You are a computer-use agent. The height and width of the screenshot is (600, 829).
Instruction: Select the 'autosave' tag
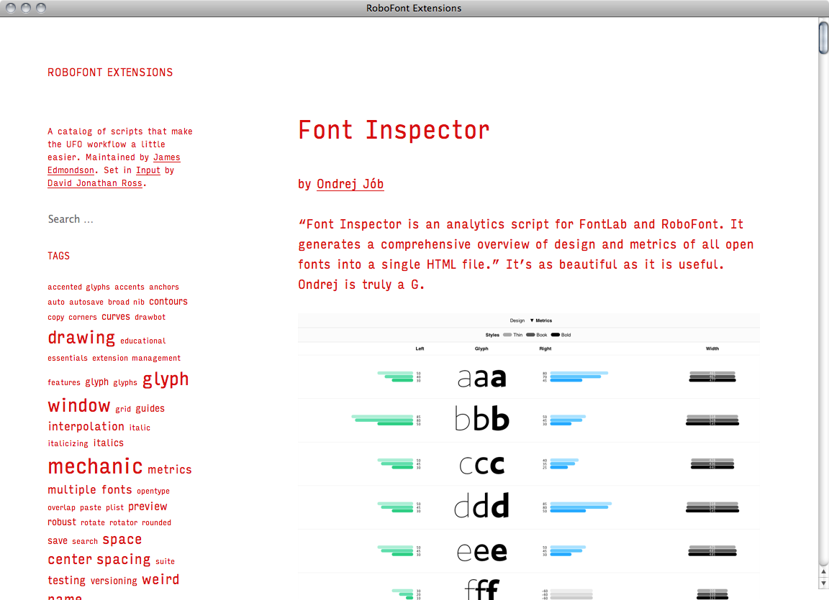tap(86, 302)
